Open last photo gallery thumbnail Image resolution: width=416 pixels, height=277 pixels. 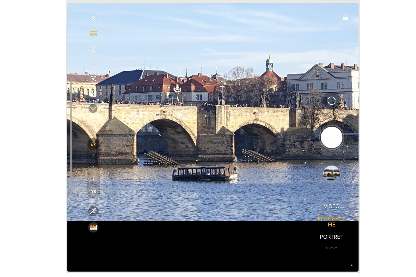(331, 173)
